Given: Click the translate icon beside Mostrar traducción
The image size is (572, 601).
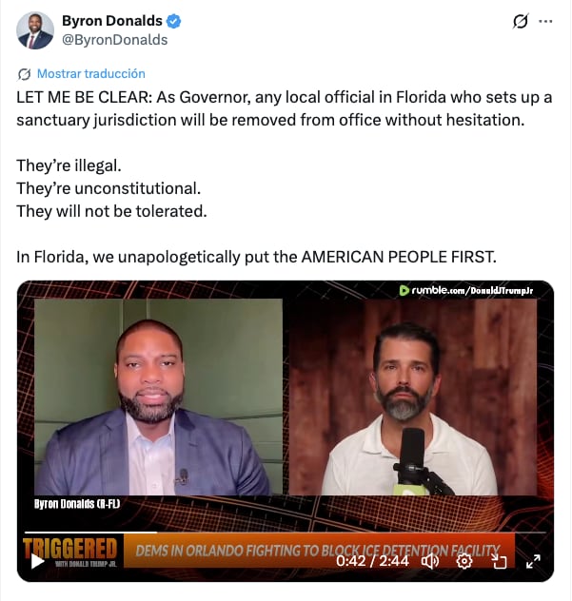Looking at the screenshot, I should pyautogui.click(x=24, y=74).
